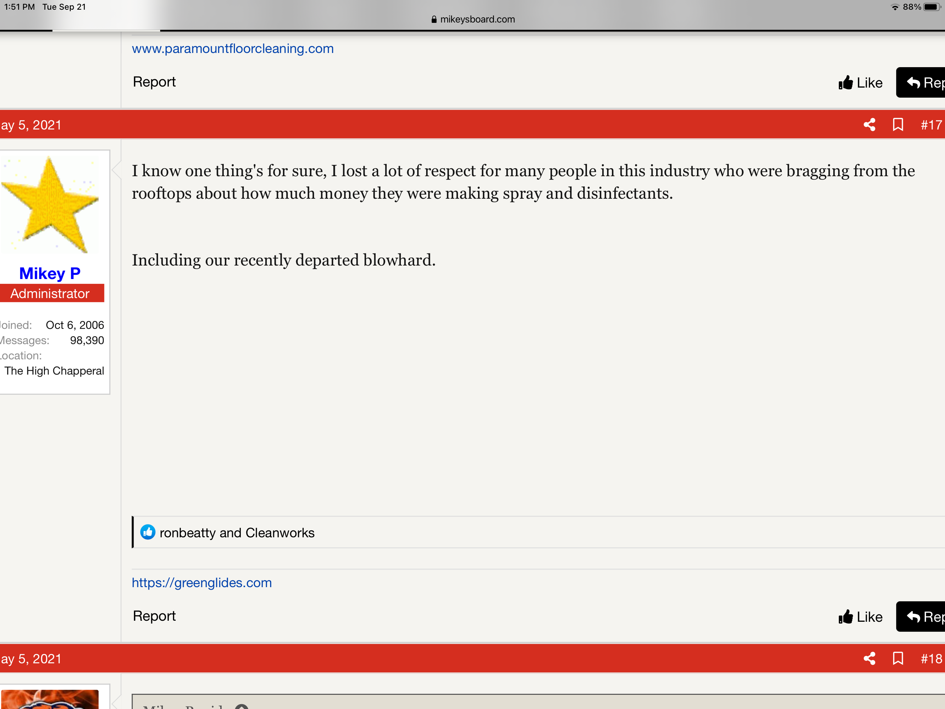Like Mikey P's post #17
Image resolution: width=945 pixels, height=709 pixels.
[x=860, y=617]
